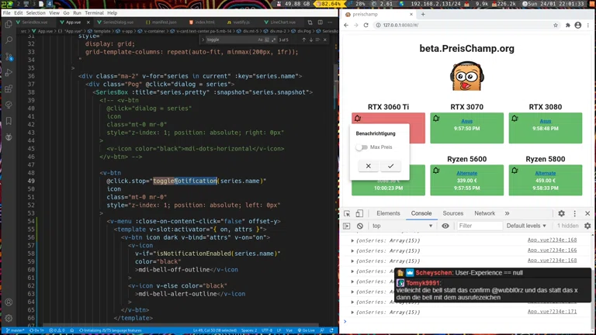Toggle the Max Preis switch
596x335 pixels.
(x=362, y=147)
